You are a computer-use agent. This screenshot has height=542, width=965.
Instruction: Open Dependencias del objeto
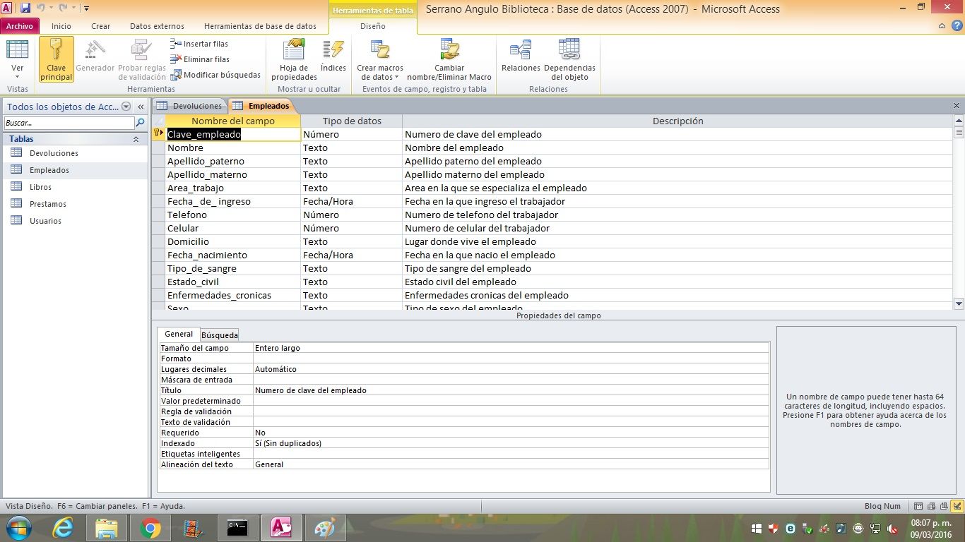(569, 51)
